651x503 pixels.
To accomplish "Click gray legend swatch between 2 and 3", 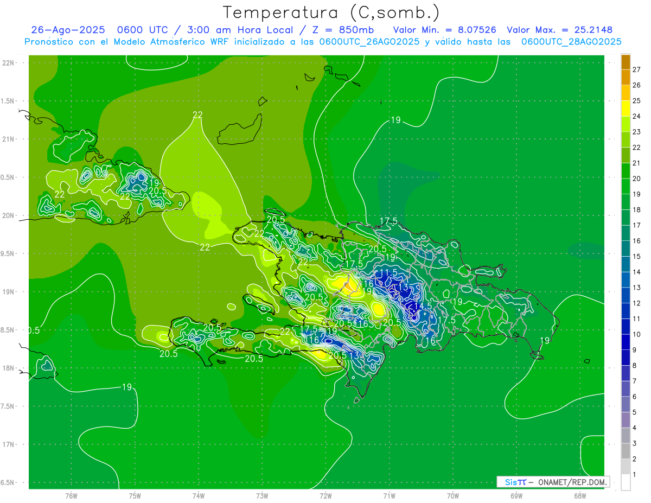I will 626,451.
